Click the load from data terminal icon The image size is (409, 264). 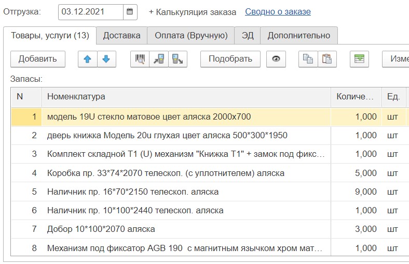click(x=158, y=59)
